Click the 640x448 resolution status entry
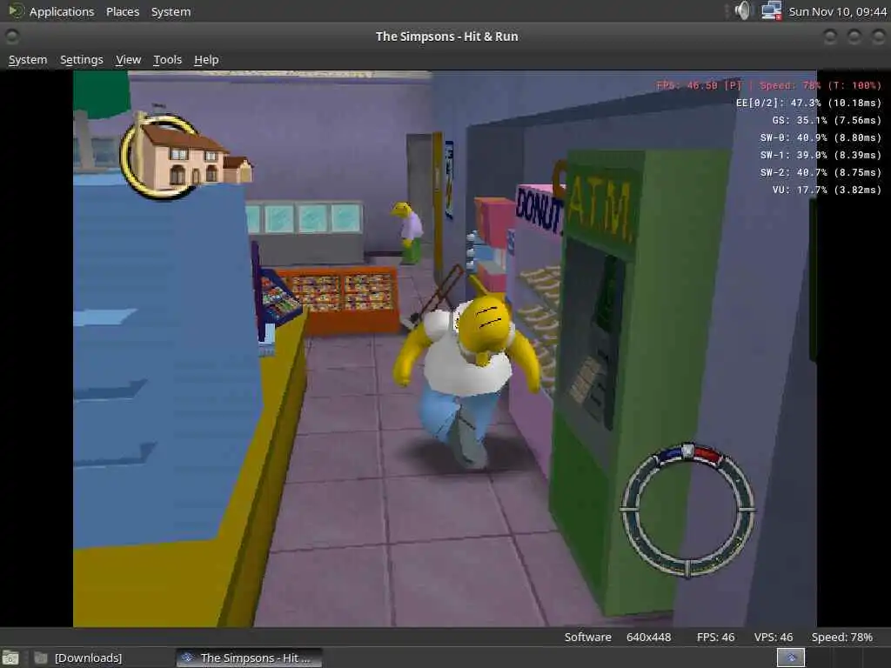This screenshot has height=668, width=891. (649, 638)
